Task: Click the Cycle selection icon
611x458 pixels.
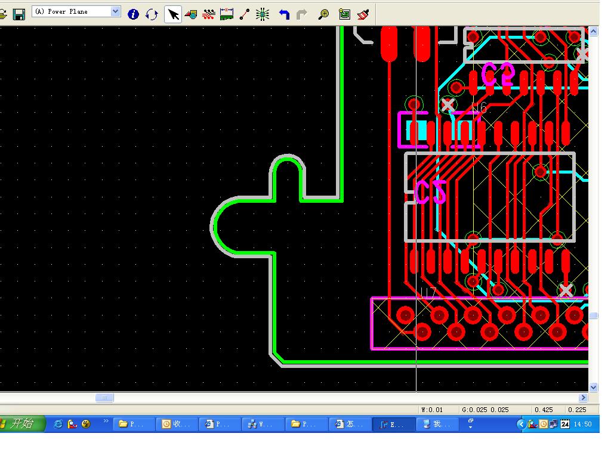Action: point(152,14)
